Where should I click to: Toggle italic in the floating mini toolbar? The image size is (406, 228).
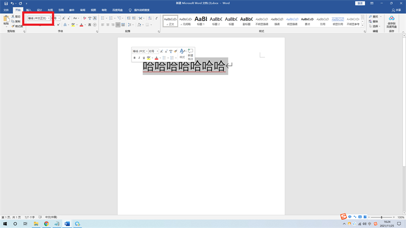tap(139, 58)
